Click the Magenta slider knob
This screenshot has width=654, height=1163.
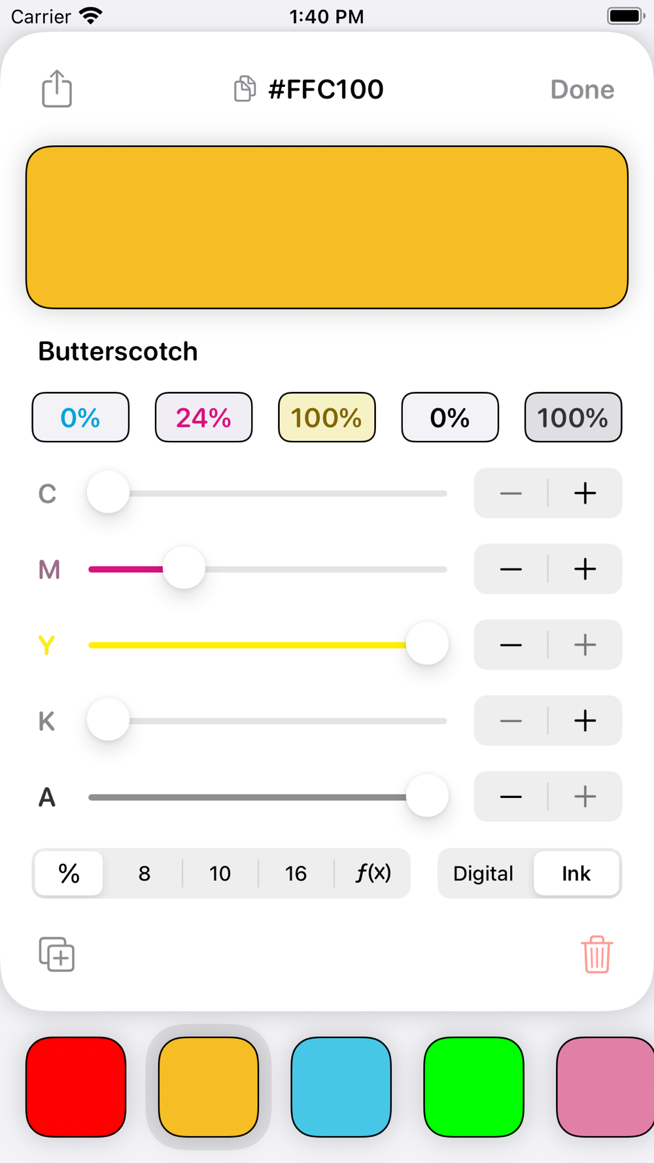pos(184,568)
